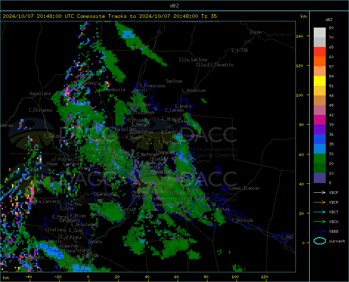Click the yellow 51 dBZ color swatch
This screenshot has height=282, width=349.
point(320,81)
